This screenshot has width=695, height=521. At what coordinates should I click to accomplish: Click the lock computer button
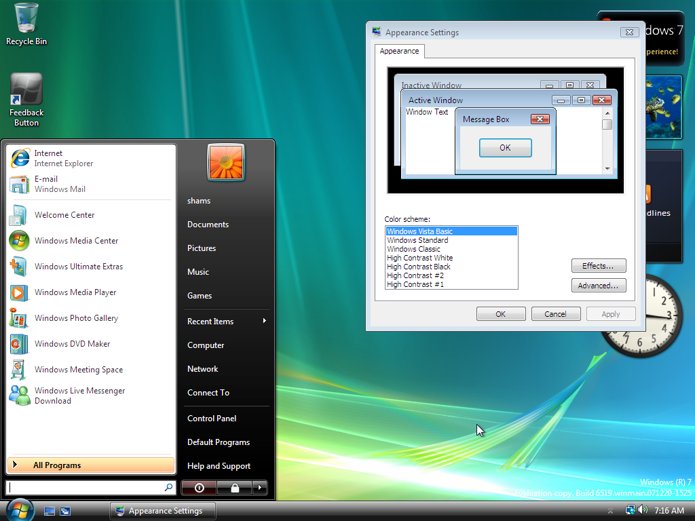[x=234, y=488]
